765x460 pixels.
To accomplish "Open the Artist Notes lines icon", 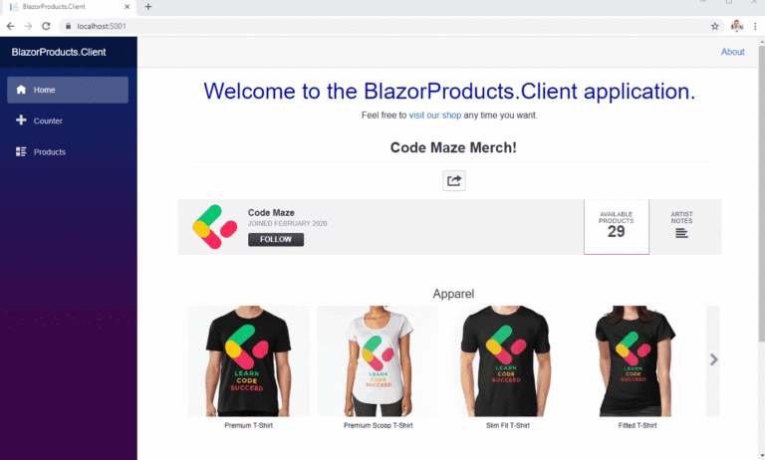I will (x=681, y=233).
